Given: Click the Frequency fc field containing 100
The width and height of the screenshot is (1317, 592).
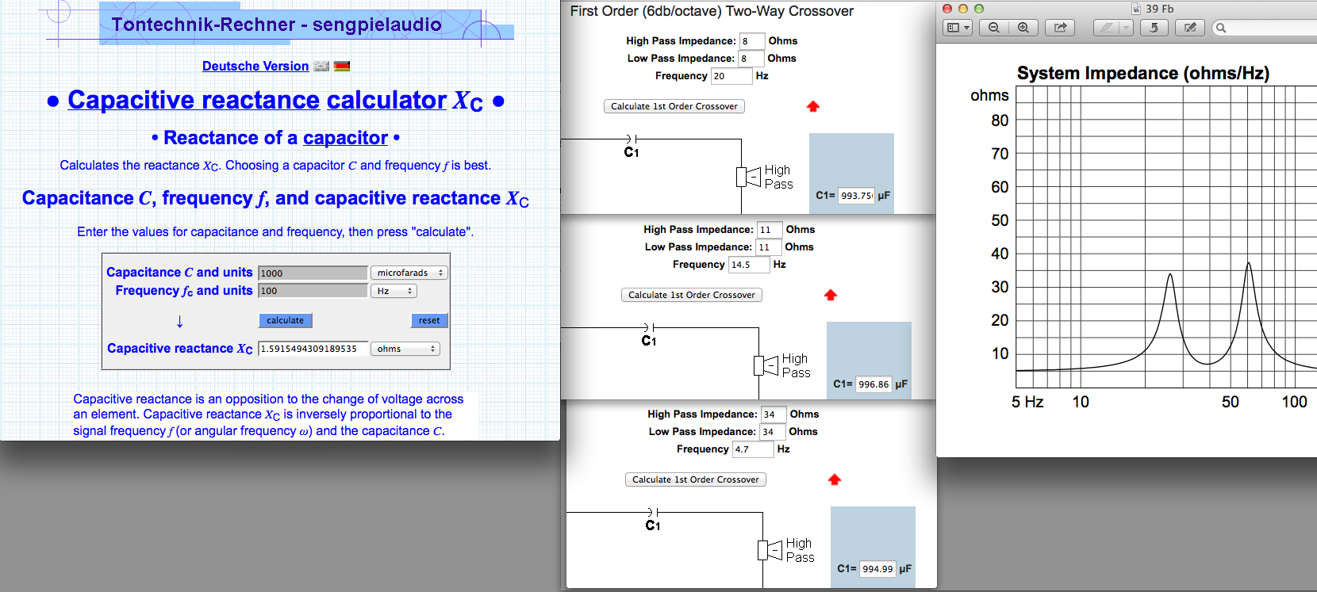Looking at the screenshot, I should [313, 291].
